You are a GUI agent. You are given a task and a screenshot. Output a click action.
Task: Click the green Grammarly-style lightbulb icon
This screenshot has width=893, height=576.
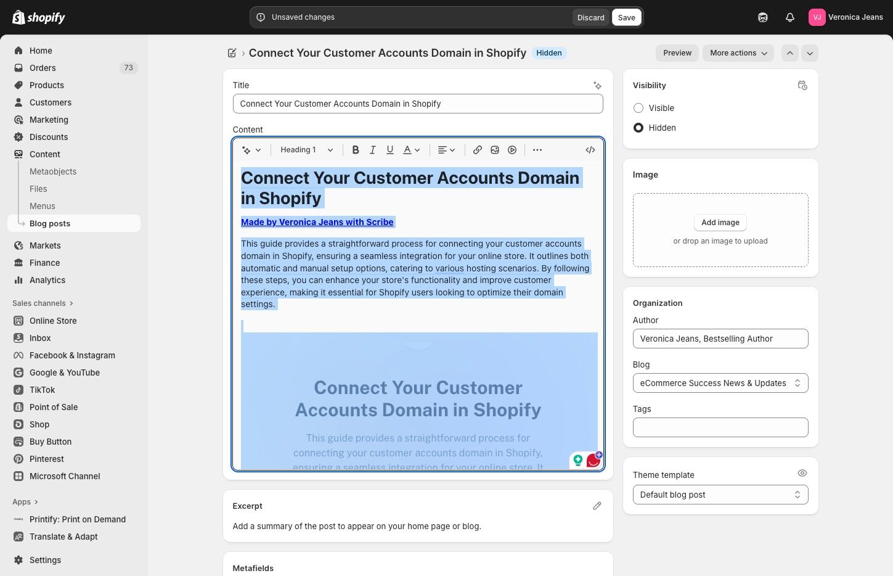[578, 460]
